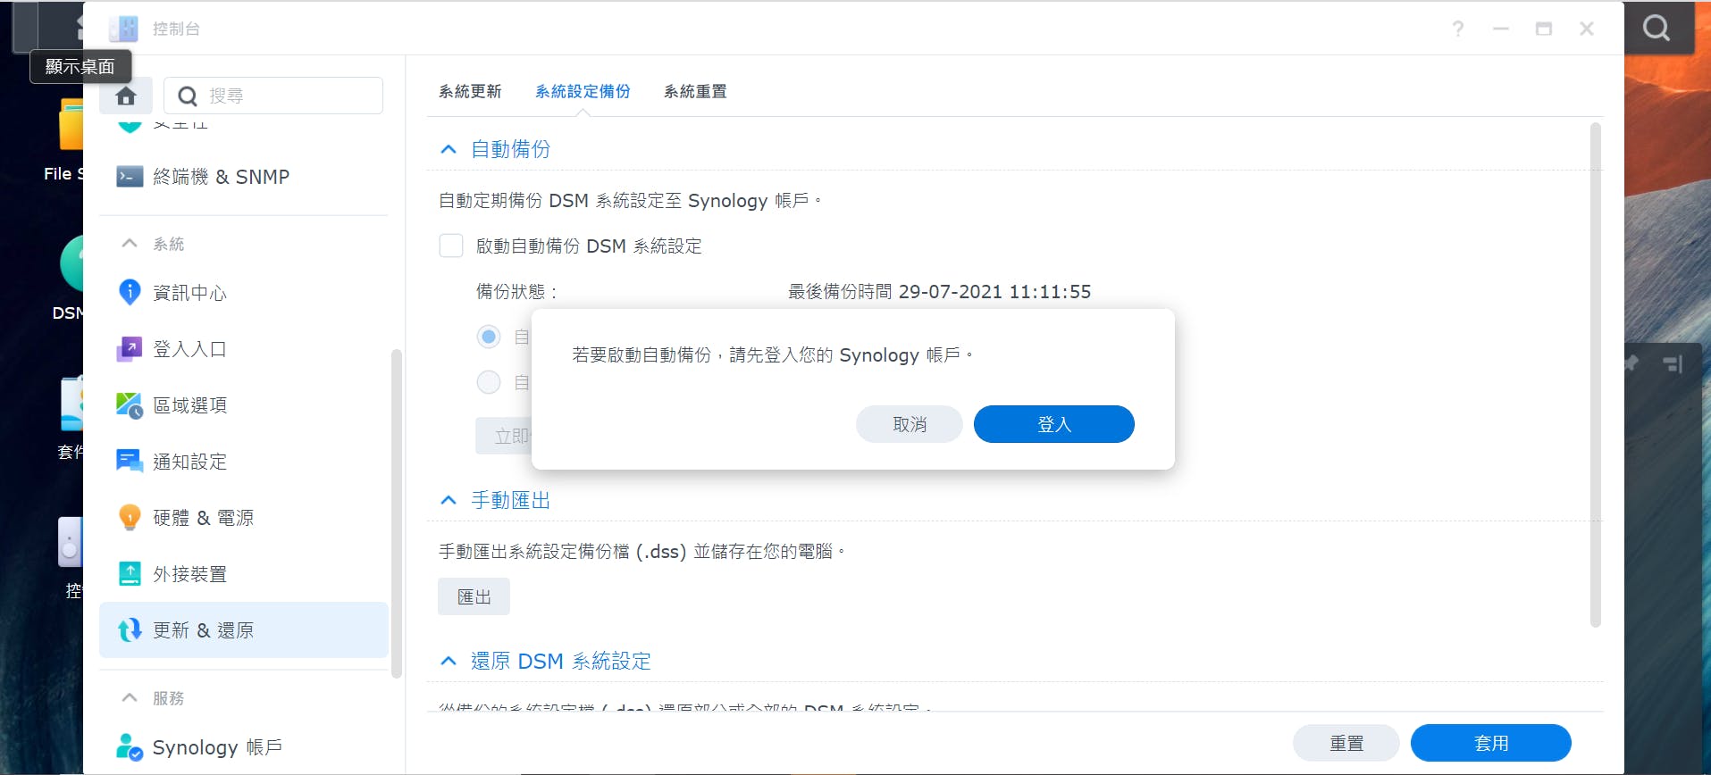Open 區域選項 regional options
Image resolution: width=1711 pixels, height=775 pixels.
click(189, 405)
